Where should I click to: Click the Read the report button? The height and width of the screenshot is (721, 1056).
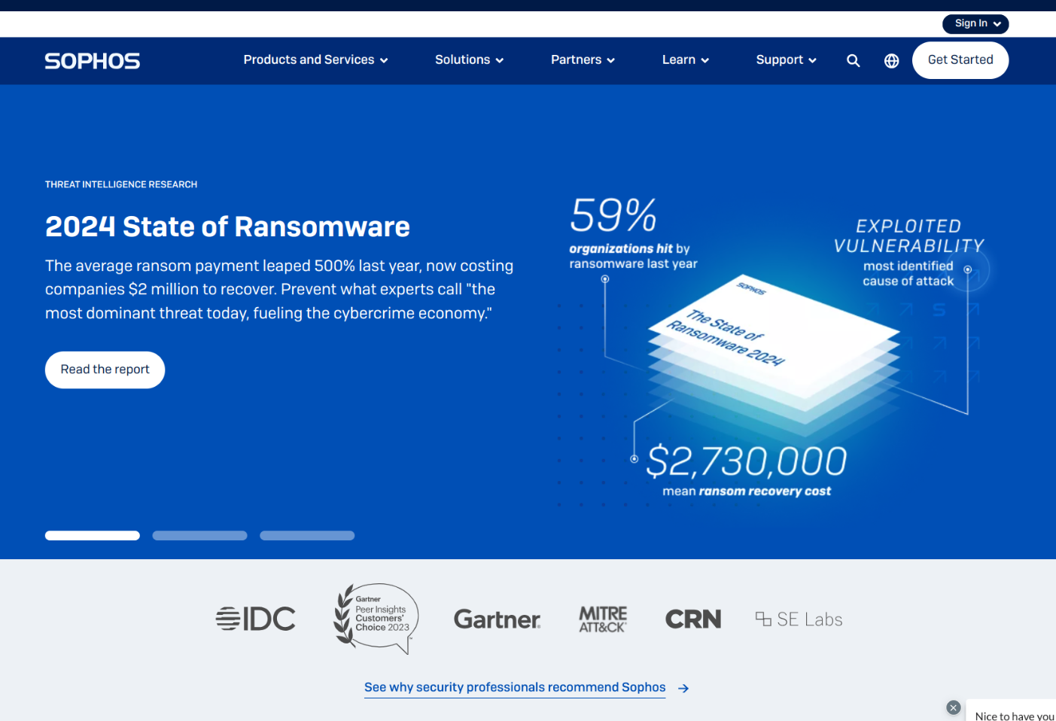point(105,370)
